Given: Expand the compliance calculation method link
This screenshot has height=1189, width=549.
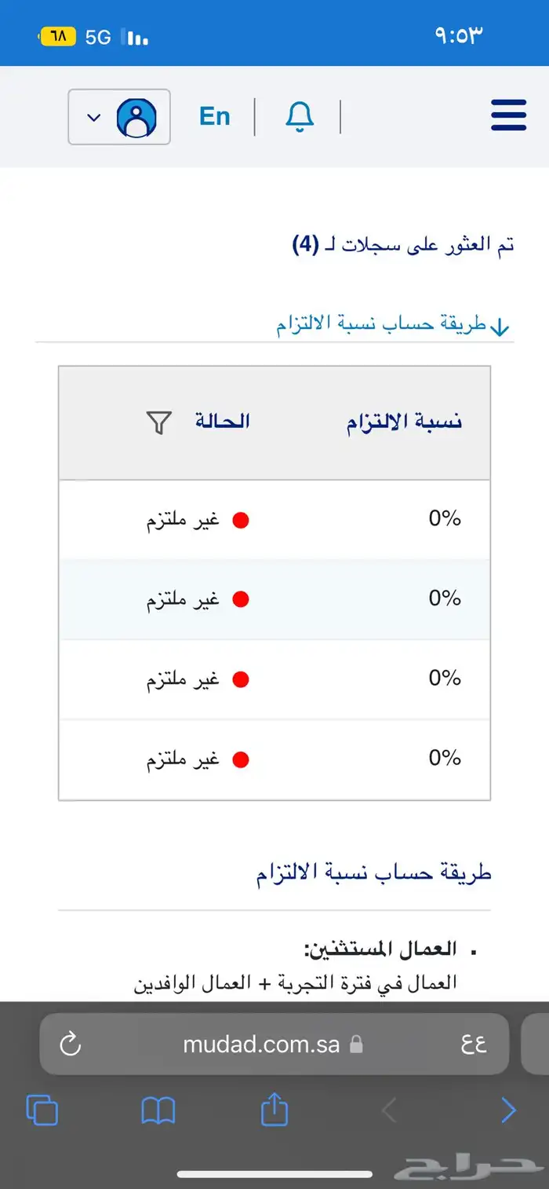Looking at the screenshot, I should click(392, 325).
